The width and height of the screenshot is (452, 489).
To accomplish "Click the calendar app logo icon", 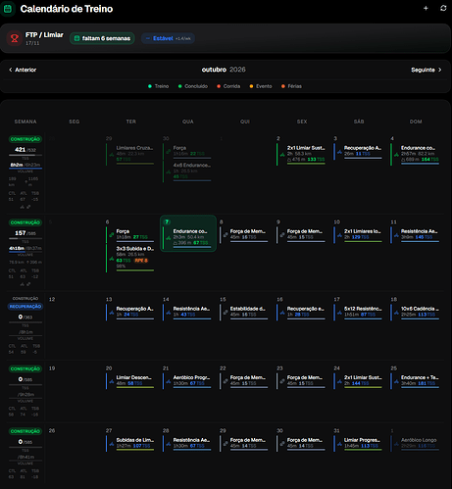I will pyautogui.click(x=8, y=9).
